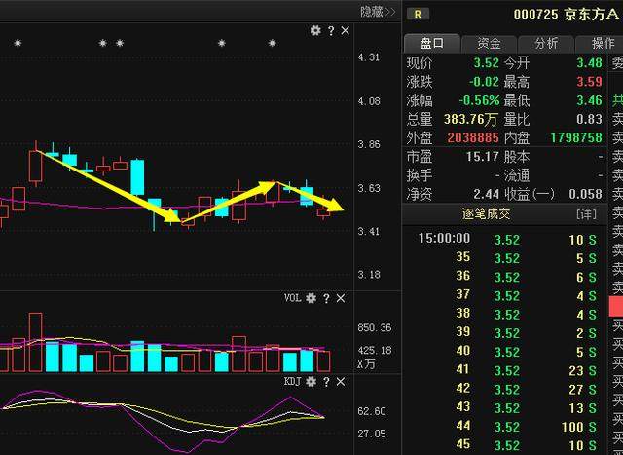Click the tallest red volume bar

point(35,342)
